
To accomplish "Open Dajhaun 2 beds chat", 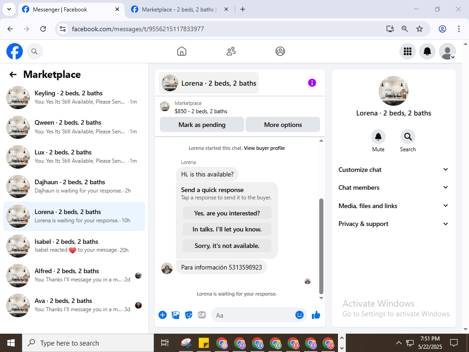I will [74, 187].
